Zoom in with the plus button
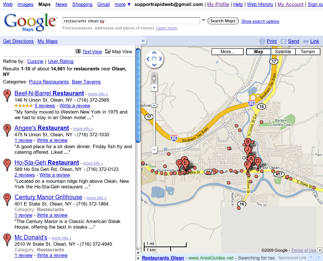 pyautogui.click(x=154, y=88)
